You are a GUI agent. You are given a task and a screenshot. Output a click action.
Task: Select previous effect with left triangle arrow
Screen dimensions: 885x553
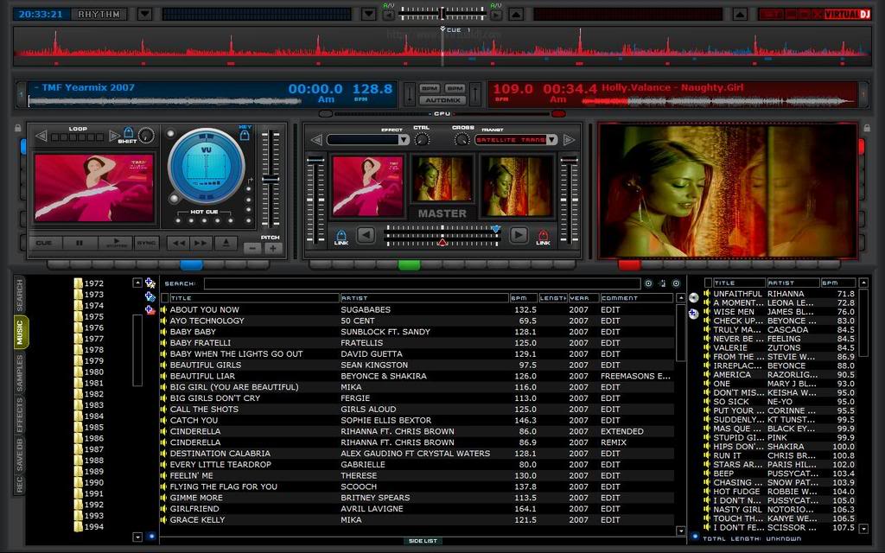coord(316,139)
